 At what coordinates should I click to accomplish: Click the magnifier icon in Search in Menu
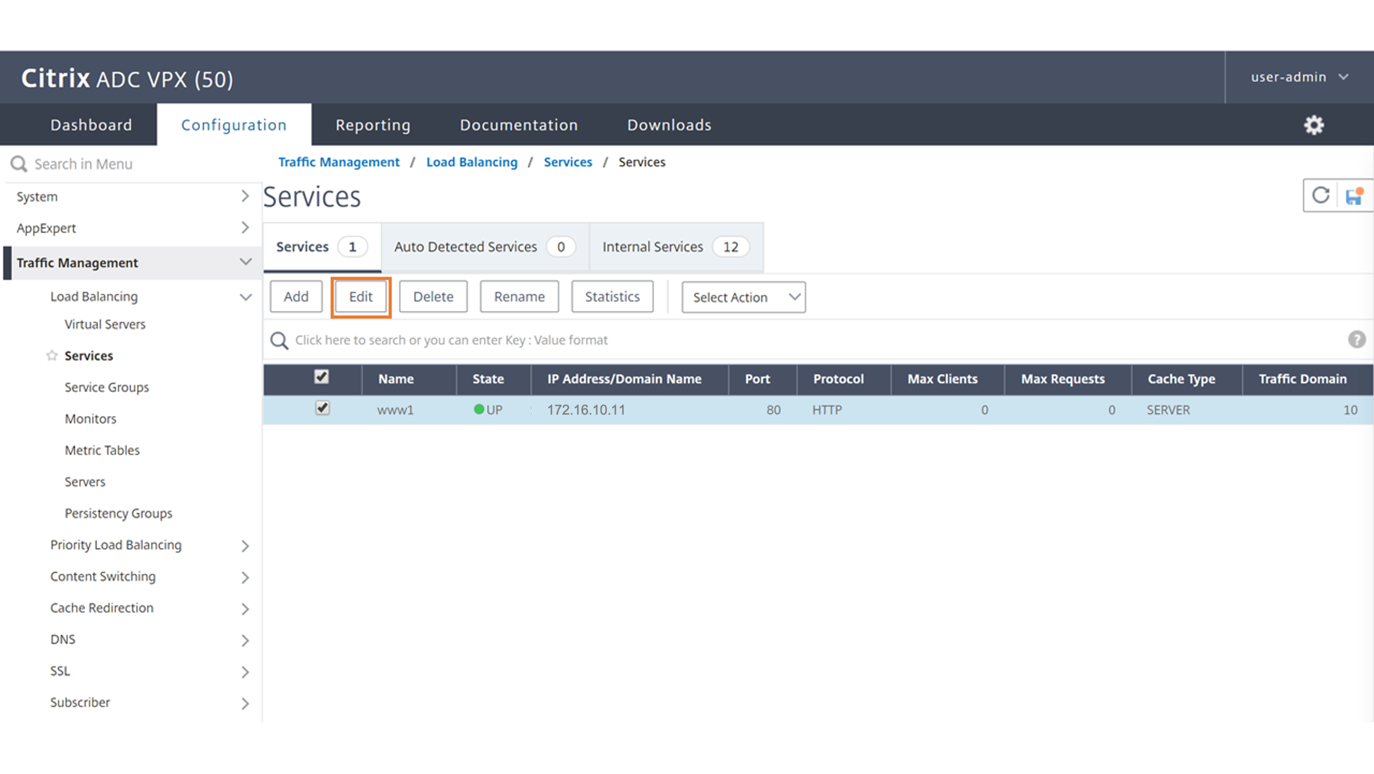pyautogui.click(x=19, y=164)
